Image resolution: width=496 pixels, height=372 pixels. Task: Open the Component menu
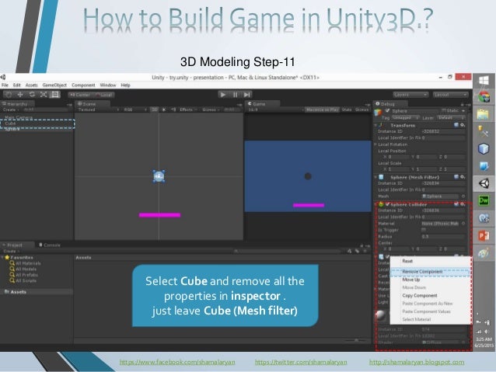[83, 85]
